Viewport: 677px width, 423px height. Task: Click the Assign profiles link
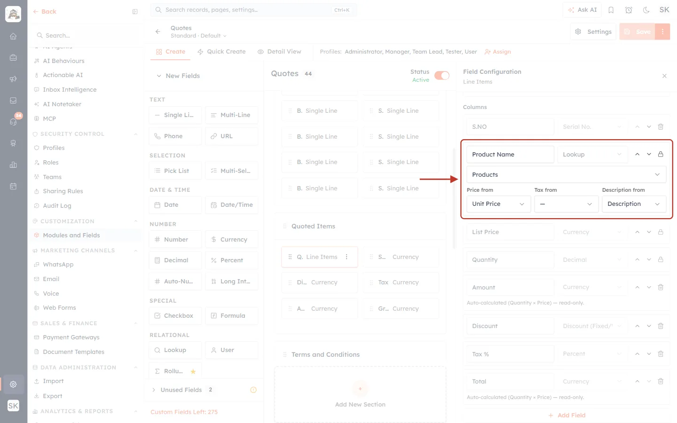498,52
